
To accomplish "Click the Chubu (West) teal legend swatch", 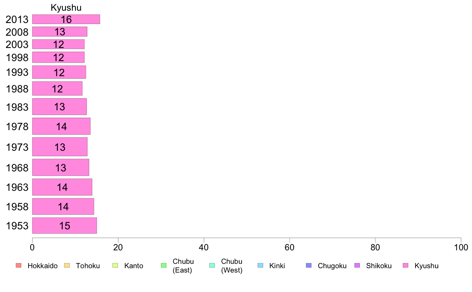I will 212,265.
